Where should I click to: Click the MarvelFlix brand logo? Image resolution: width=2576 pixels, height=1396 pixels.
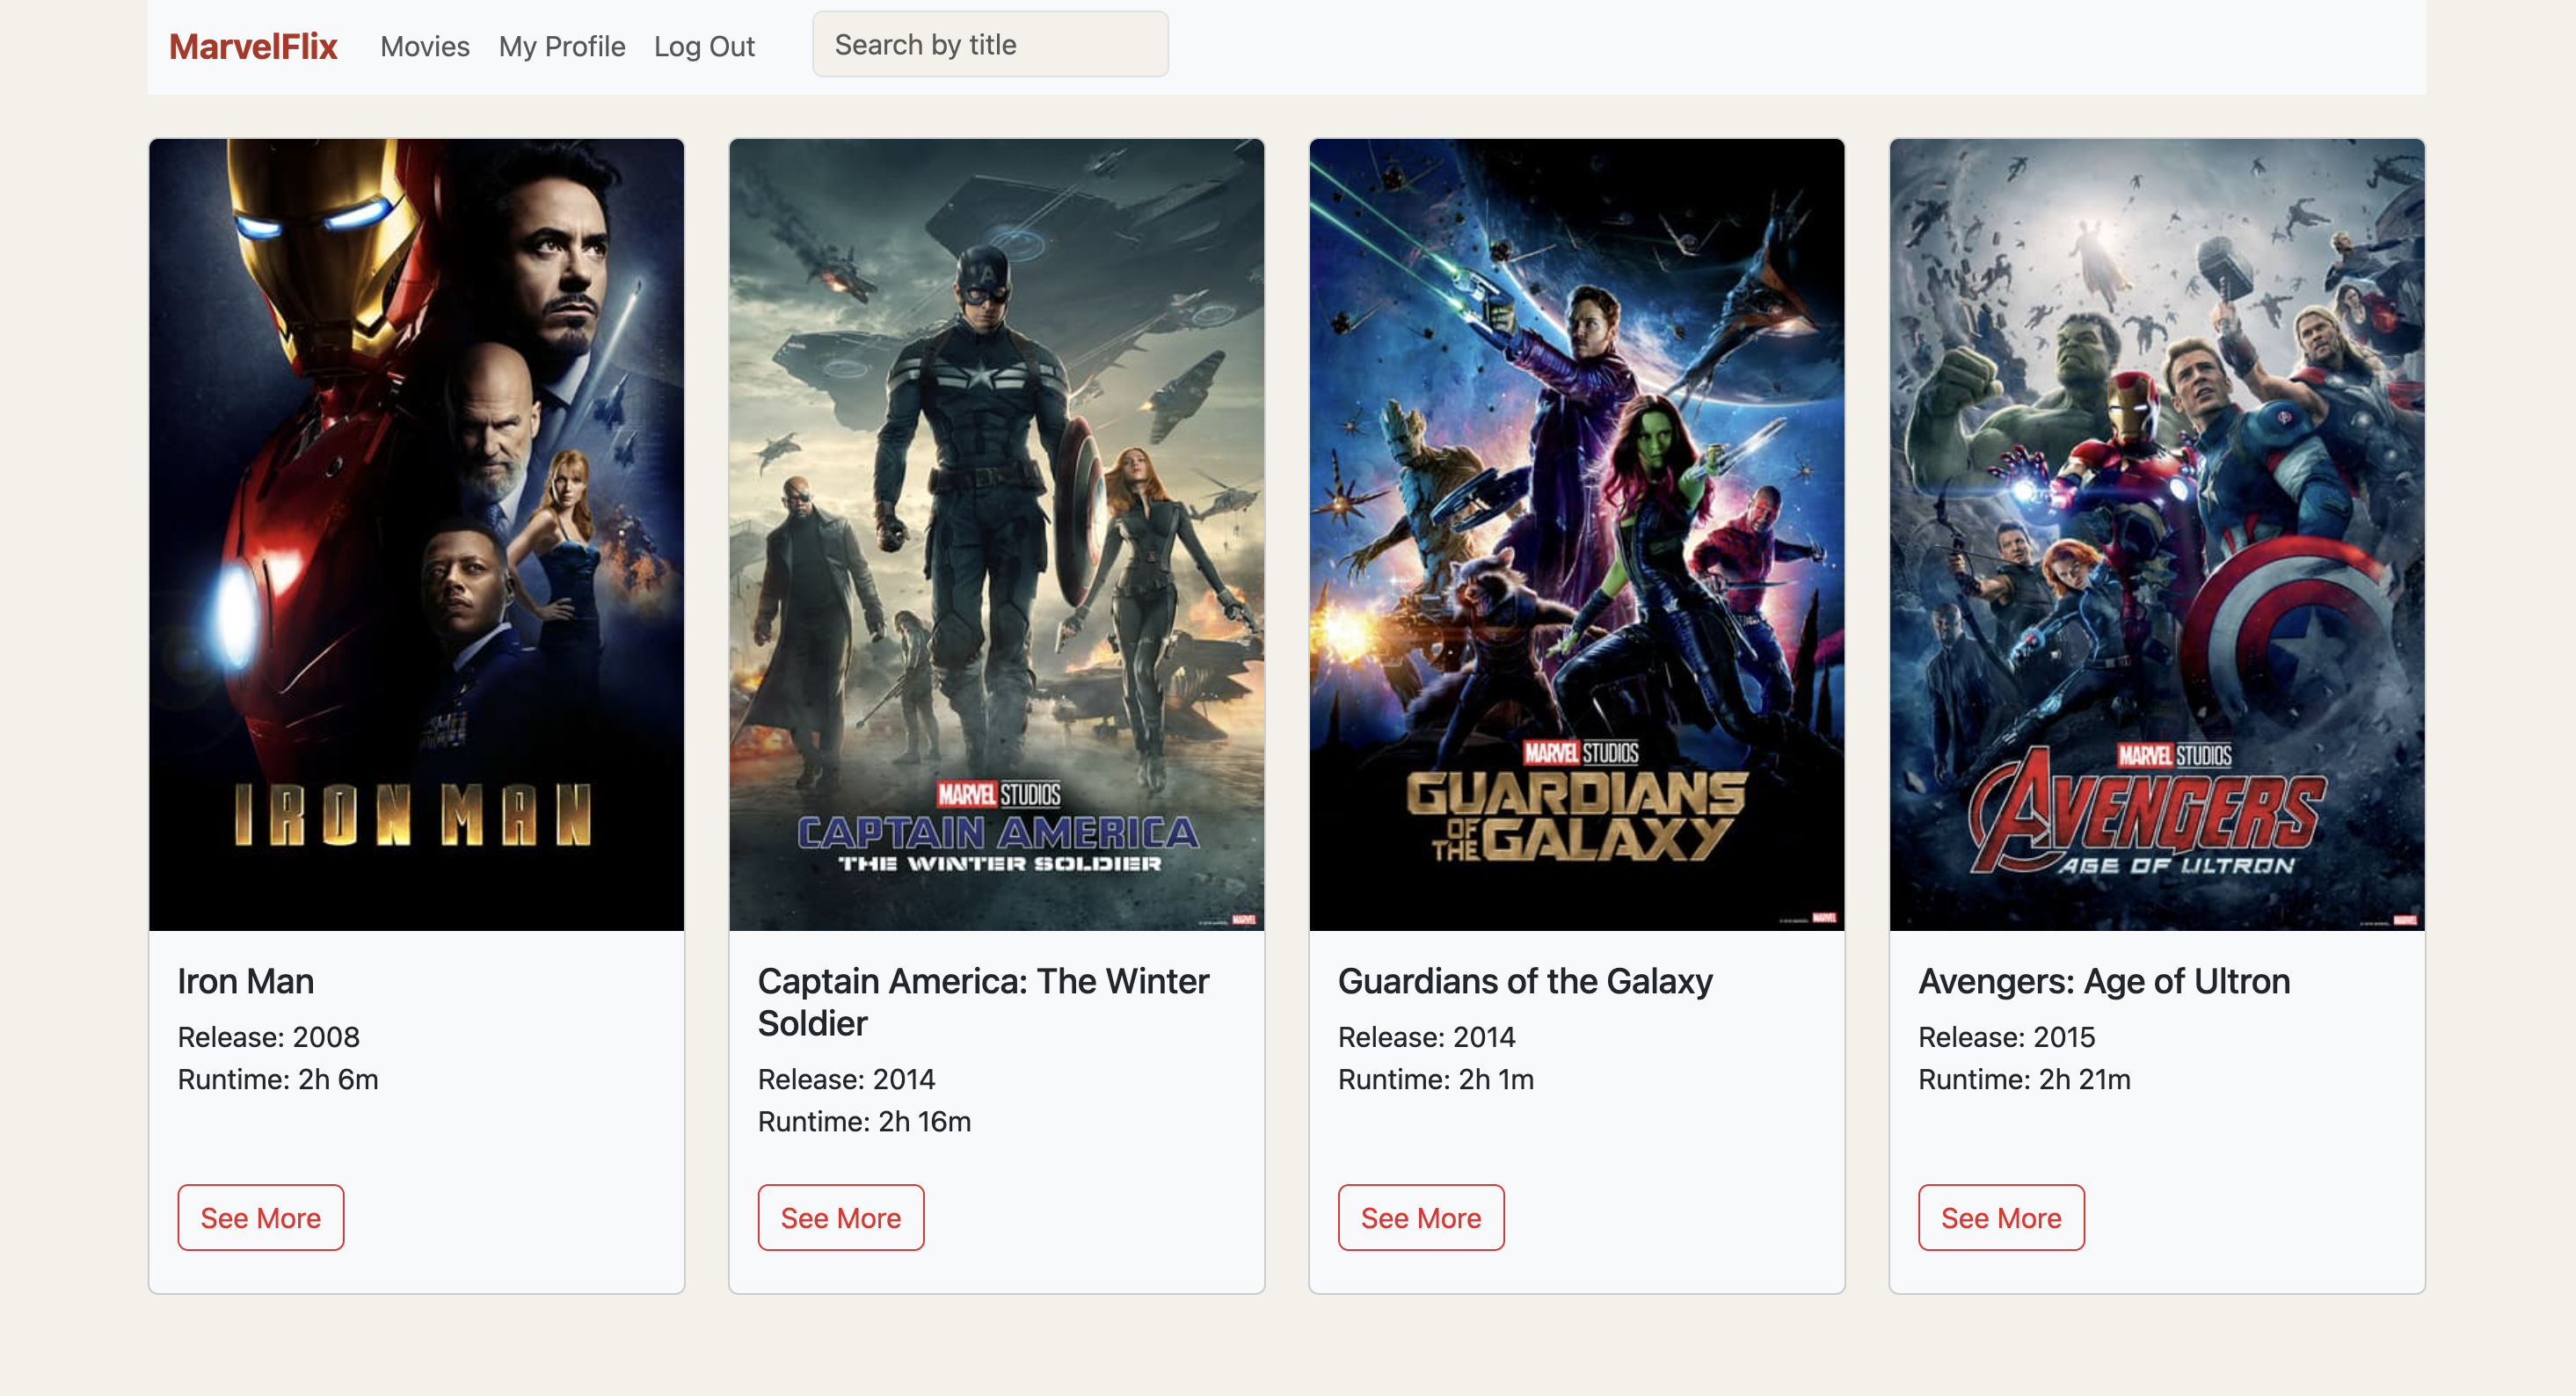pos(253,46)
